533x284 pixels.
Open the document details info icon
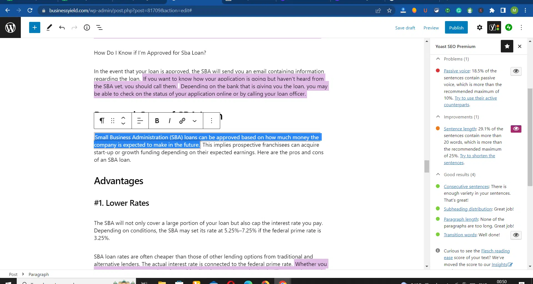click(x=87, y=27)
